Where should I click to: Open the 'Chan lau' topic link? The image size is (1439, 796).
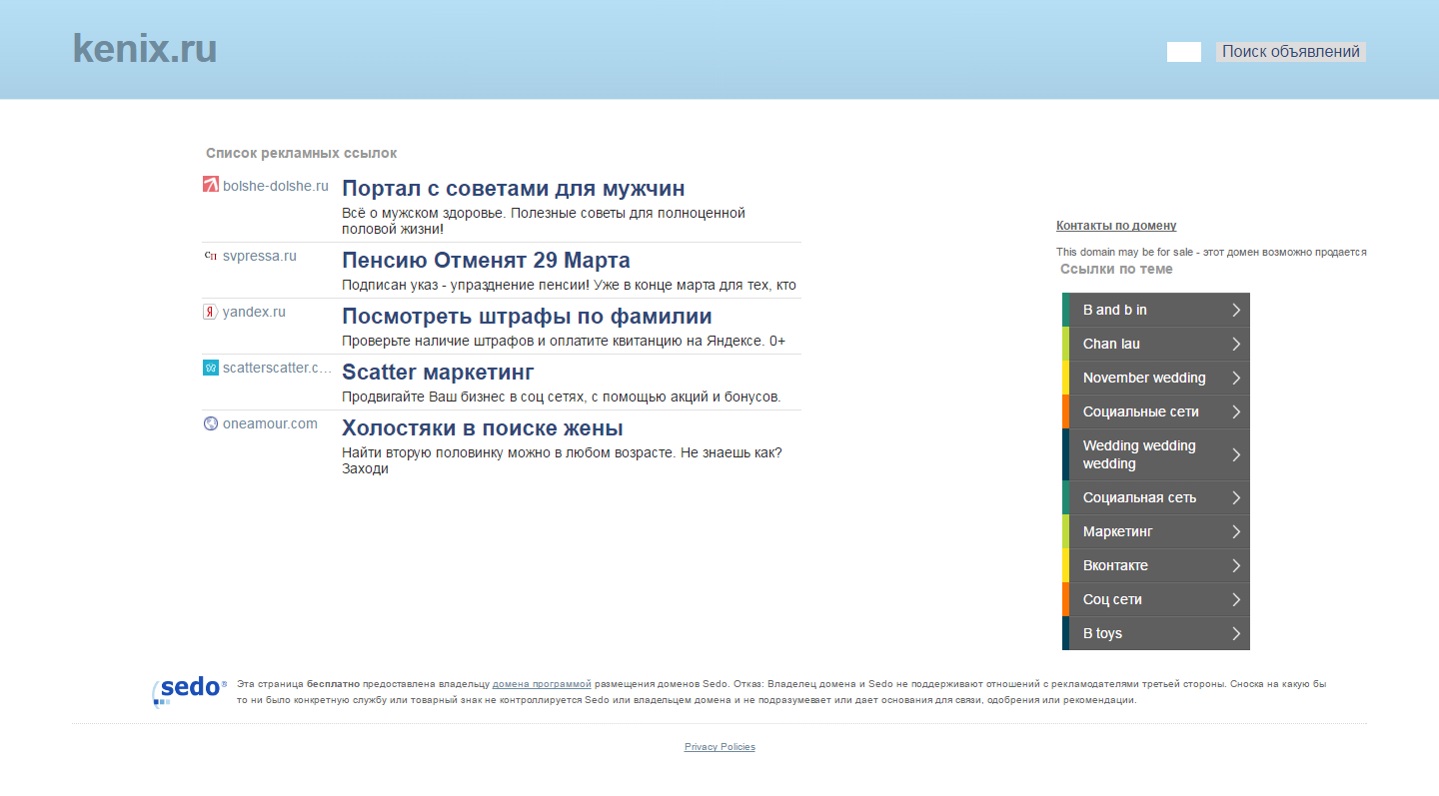pyautogui.click(x=1156, y=344)
